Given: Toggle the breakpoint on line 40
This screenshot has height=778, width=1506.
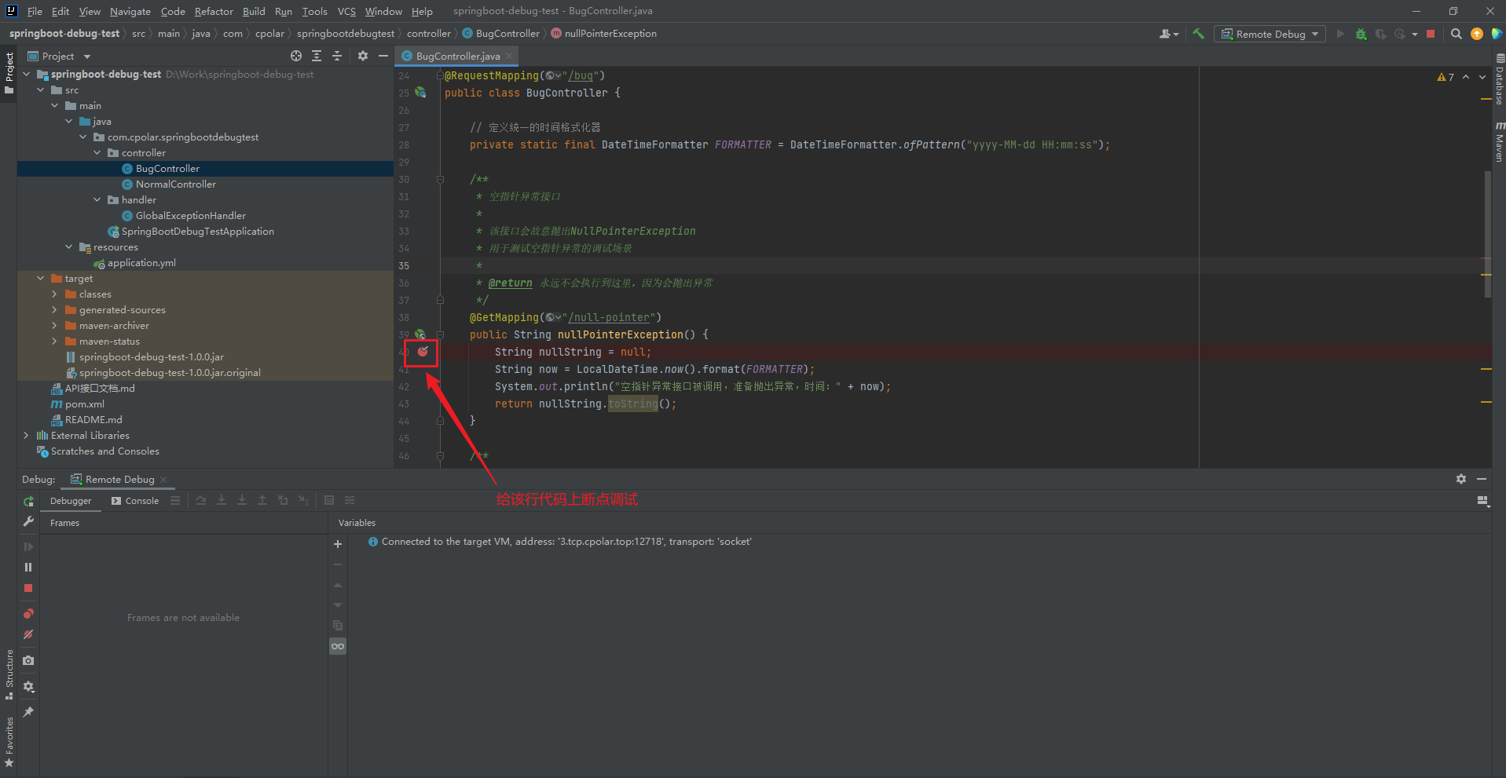Looking at the screenshot, I should tap(423, 352).
